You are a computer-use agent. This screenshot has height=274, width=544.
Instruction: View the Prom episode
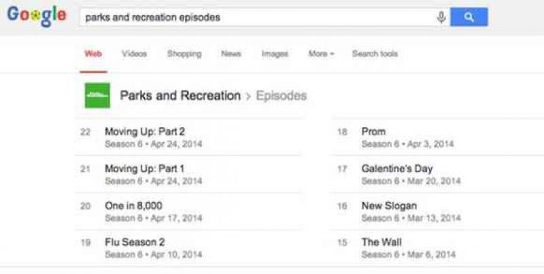[373, 132]
